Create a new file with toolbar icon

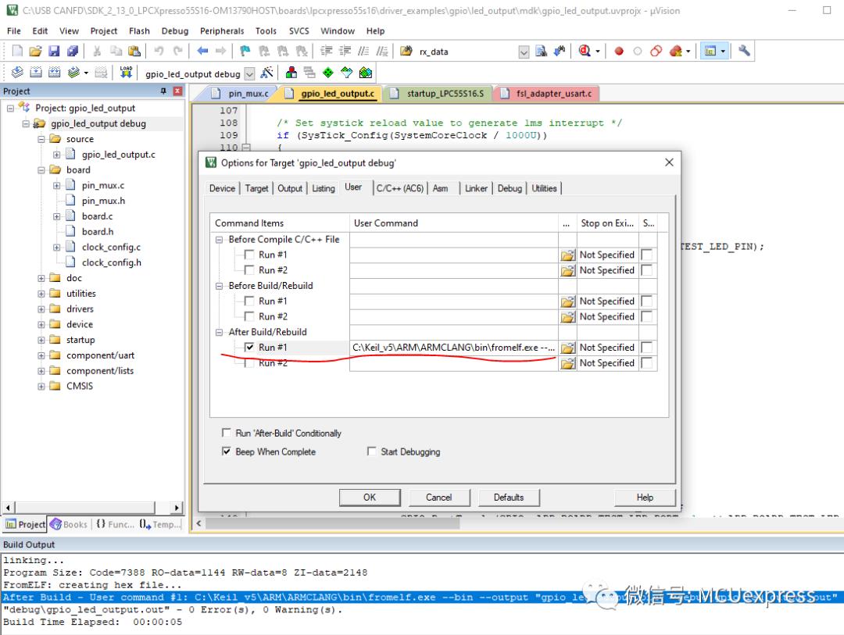[17, 51]
